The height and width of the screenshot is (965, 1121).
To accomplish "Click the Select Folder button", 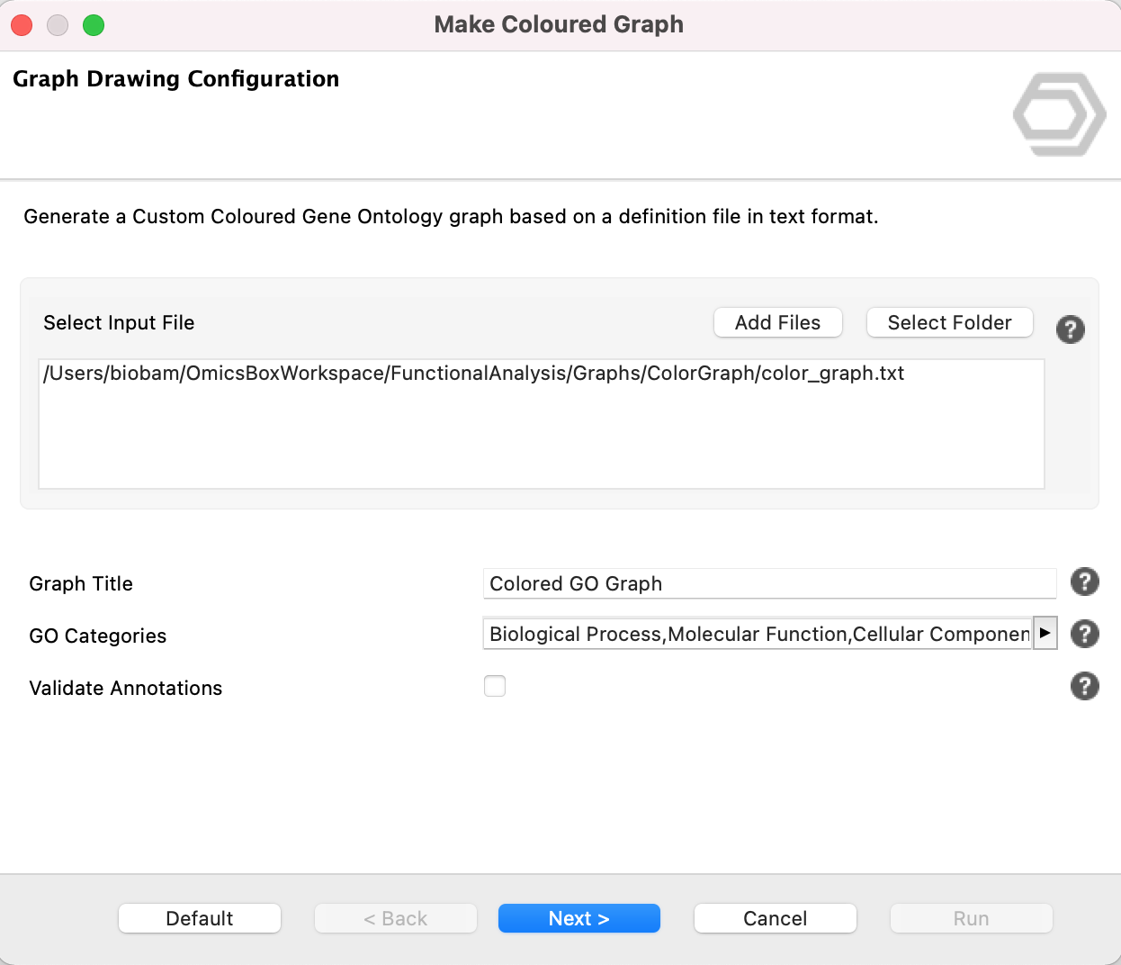I will tap(949, 322).
